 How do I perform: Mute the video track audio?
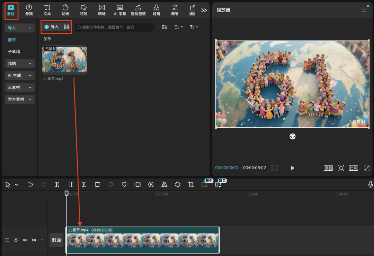(x=34, y=240)
